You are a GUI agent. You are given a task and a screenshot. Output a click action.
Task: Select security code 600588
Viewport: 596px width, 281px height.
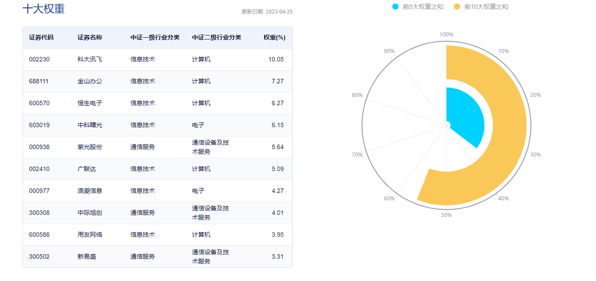click(39, 234)
